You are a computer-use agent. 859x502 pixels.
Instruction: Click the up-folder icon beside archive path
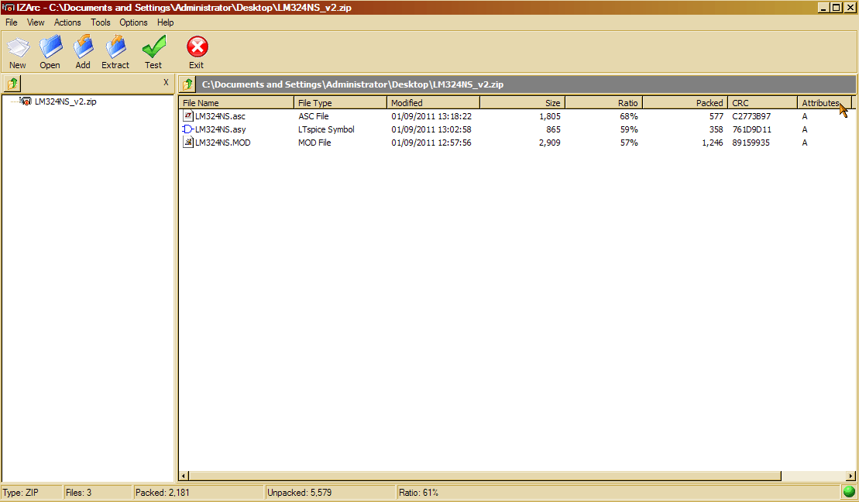(188, 84)
